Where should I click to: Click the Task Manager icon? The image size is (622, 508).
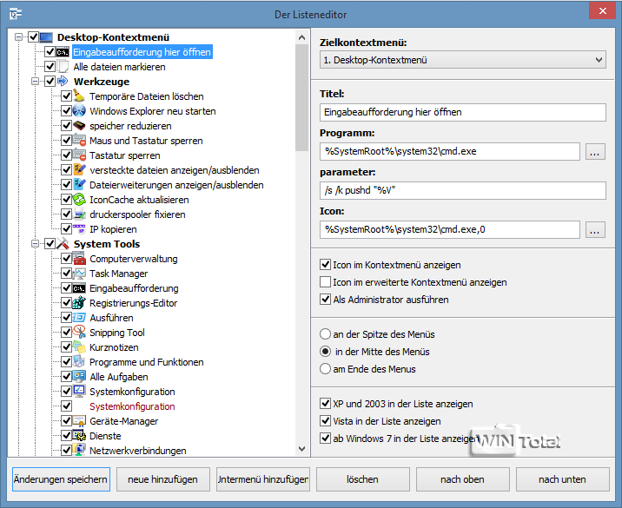click(x=79, y=274)
